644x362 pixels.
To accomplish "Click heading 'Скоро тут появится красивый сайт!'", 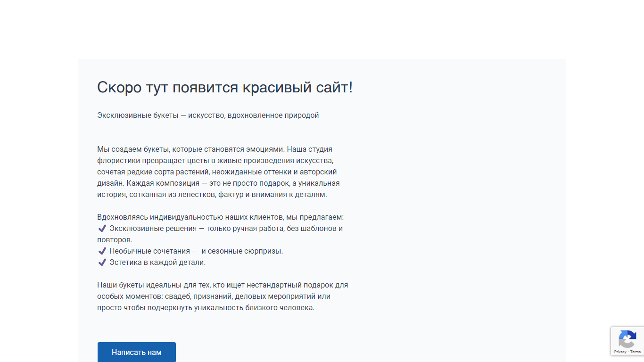I will 225,87.
